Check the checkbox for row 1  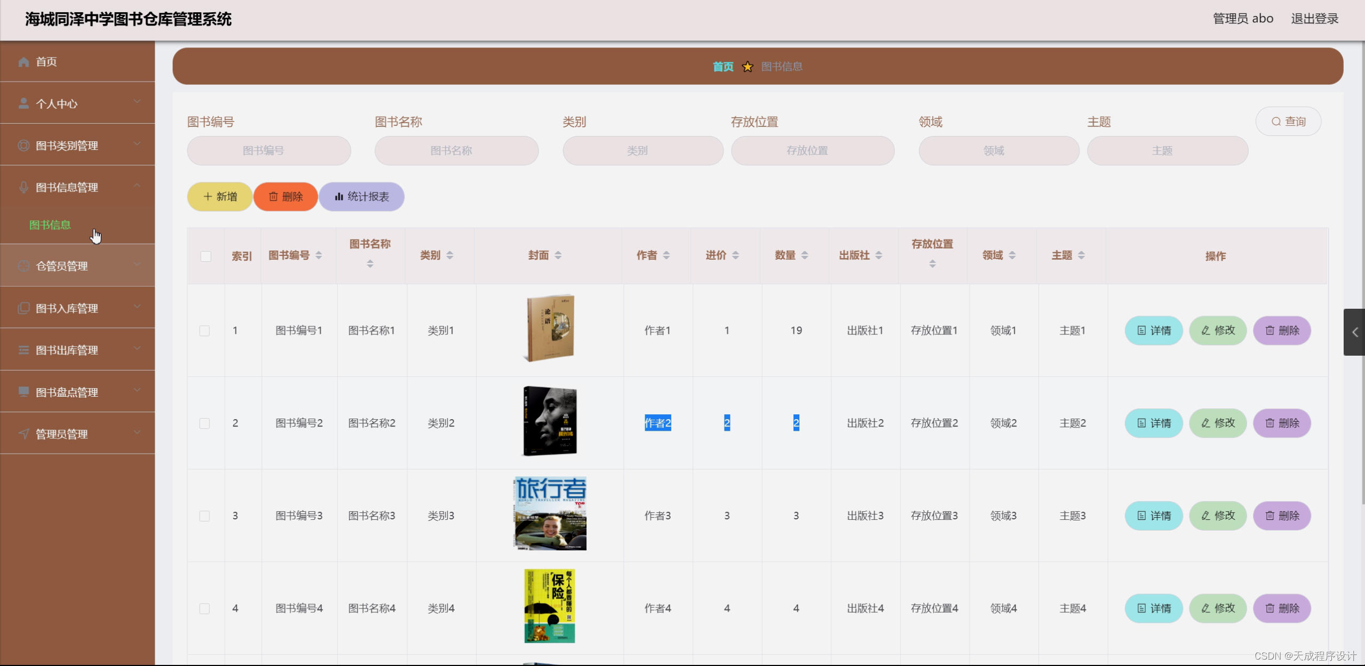204,331
